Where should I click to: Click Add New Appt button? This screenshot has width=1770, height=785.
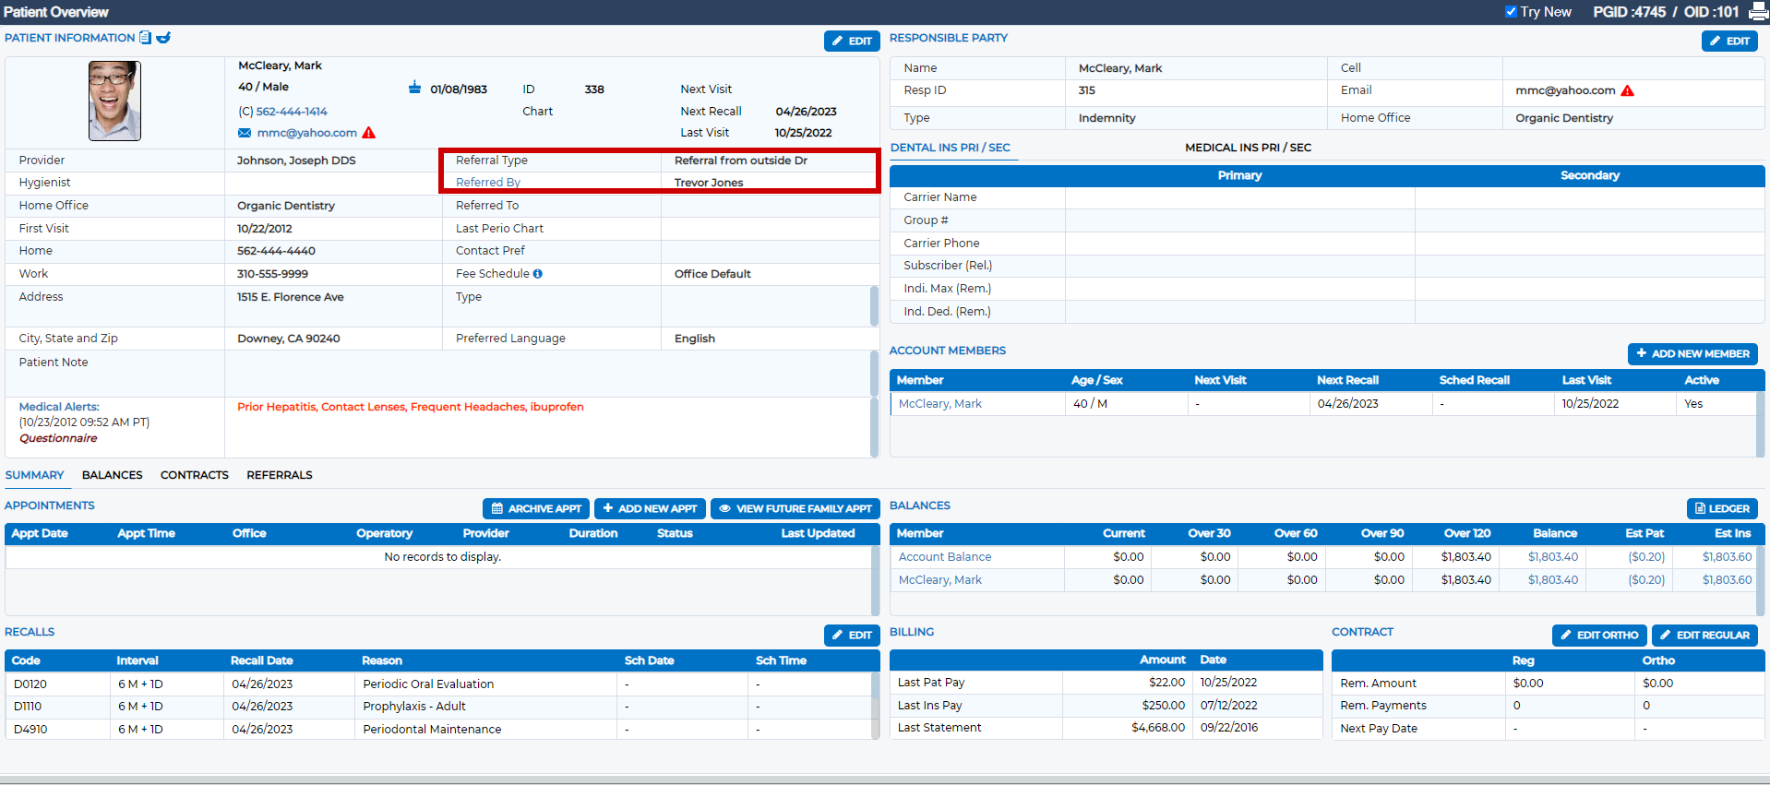click(651, 508)
